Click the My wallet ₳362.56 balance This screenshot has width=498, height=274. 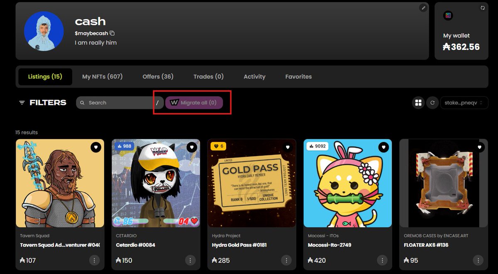pyautogui.click(x=461, y=46)
